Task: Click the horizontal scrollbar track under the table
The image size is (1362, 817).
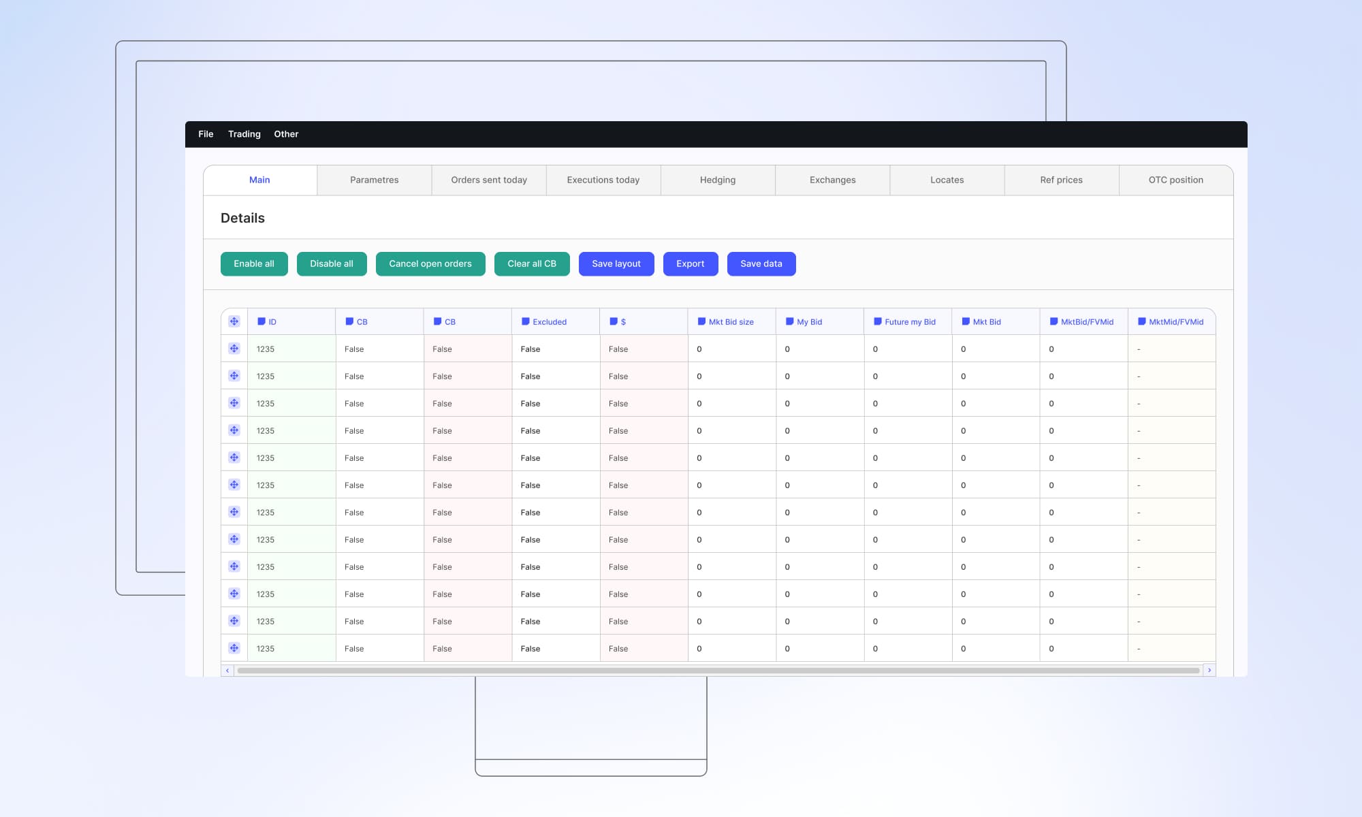Action: click(718, 671)
